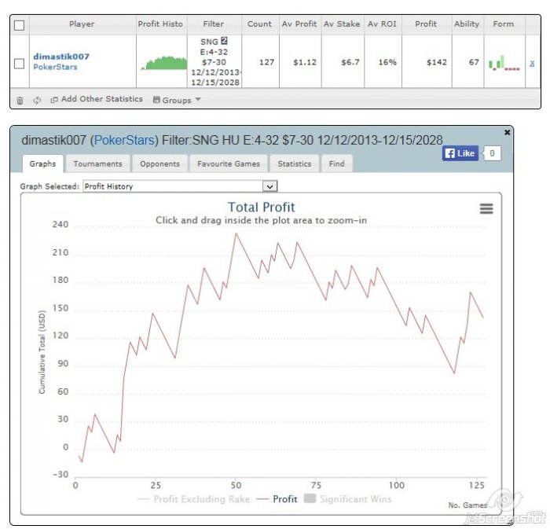Screen dimensions: 550x529
Task: Sort by the Av Profit column header
Action: click(x=299, y=24)
